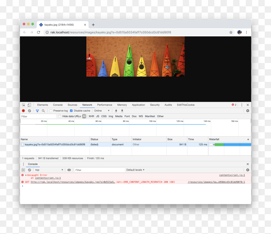Open Default levels dropdown

click(x=135, y=170)
